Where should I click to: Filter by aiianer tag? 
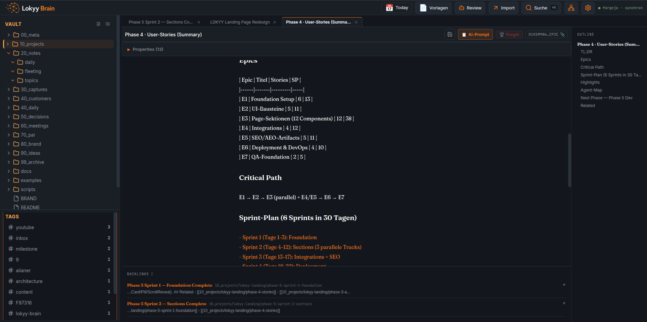point(59,271)
